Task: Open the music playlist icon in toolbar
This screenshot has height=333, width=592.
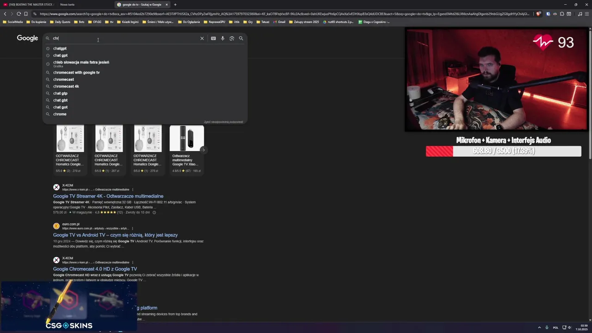Action: point(580,14)
